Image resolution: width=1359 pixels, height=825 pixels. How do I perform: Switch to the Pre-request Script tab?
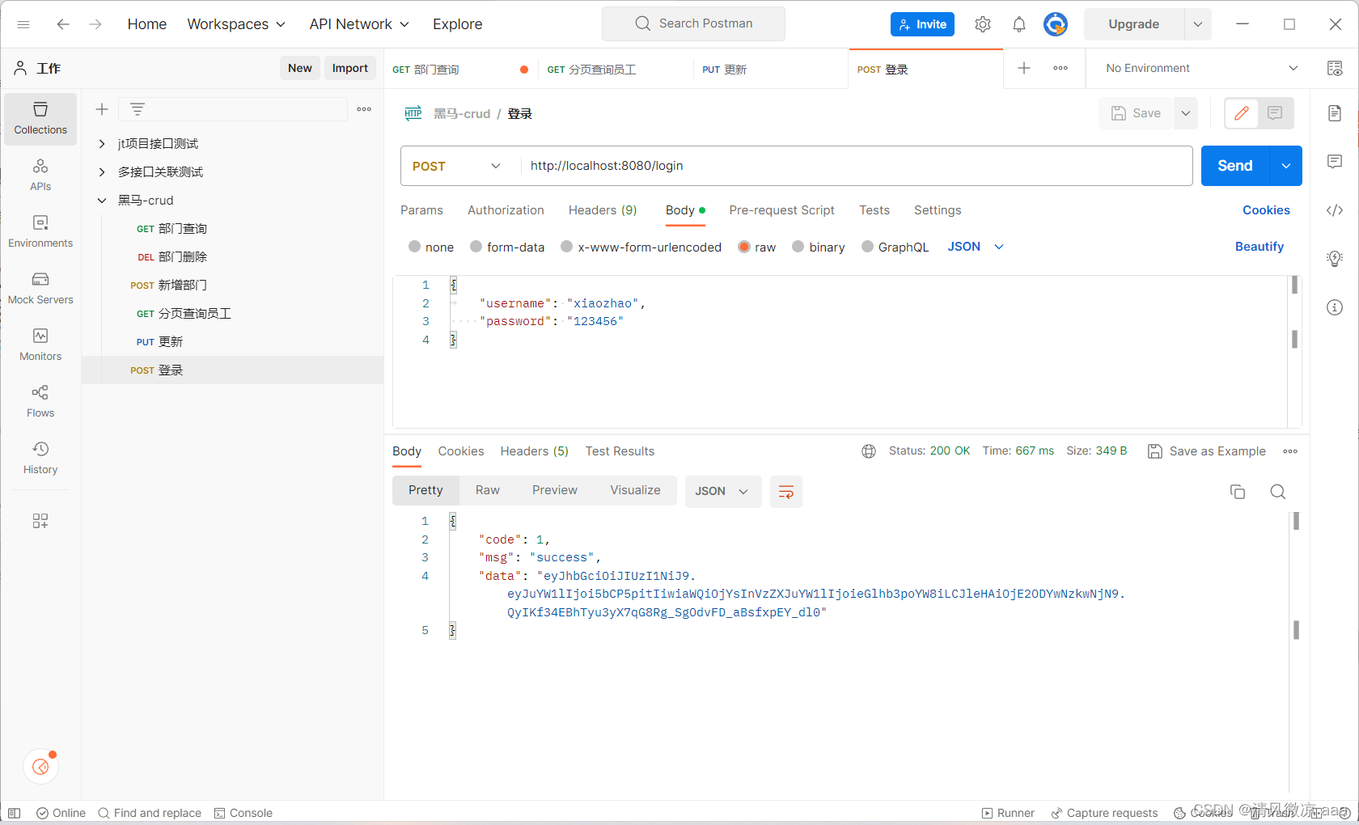point(781,210)
